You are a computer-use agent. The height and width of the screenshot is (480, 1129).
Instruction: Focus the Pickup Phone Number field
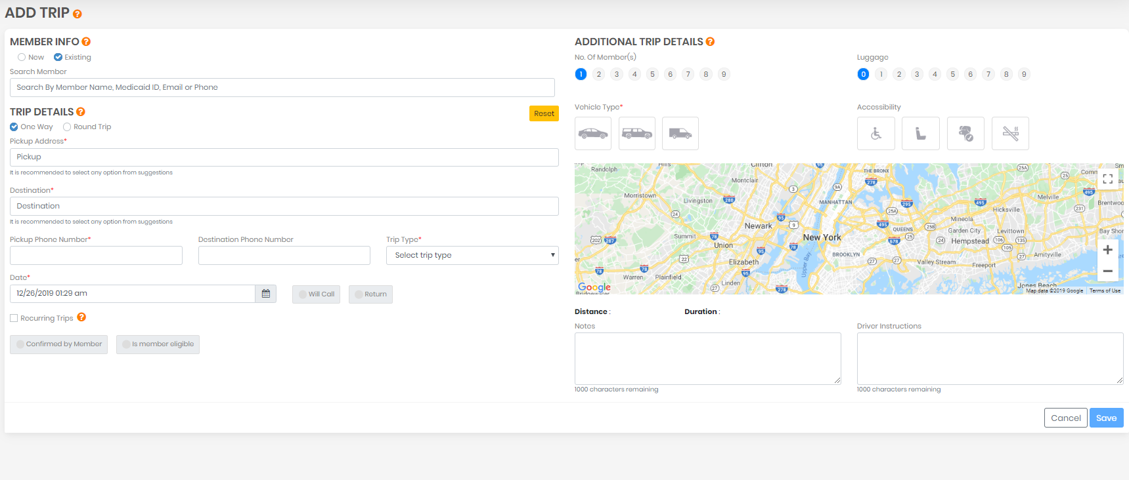96,256
